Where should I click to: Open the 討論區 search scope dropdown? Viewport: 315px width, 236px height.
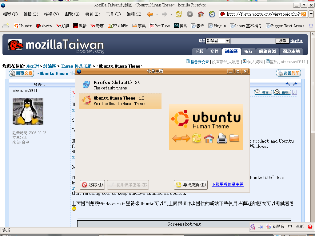coord(218,41)
